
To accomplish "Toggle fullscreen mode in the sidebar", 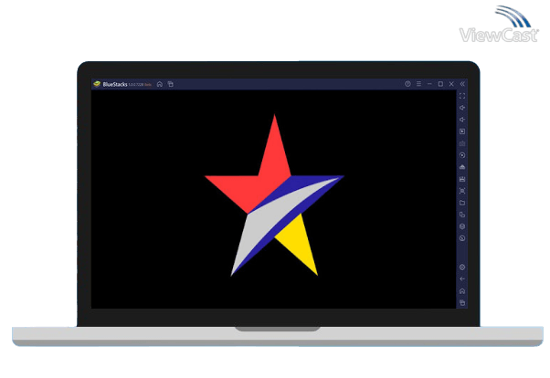I will [x=462, y=96].
